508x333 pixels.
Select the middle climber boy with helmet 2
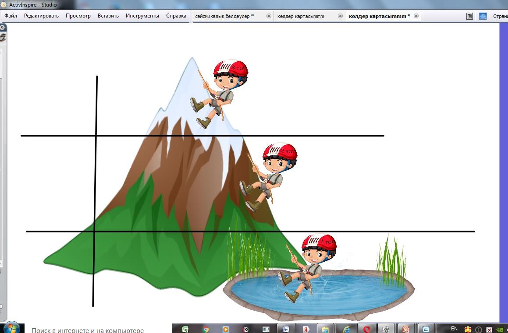click(x=269, y=177)
